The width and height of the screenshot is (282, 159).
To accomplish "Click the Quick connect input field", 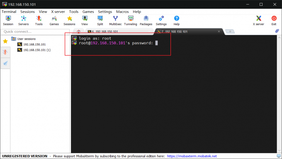I will point(35,31).
